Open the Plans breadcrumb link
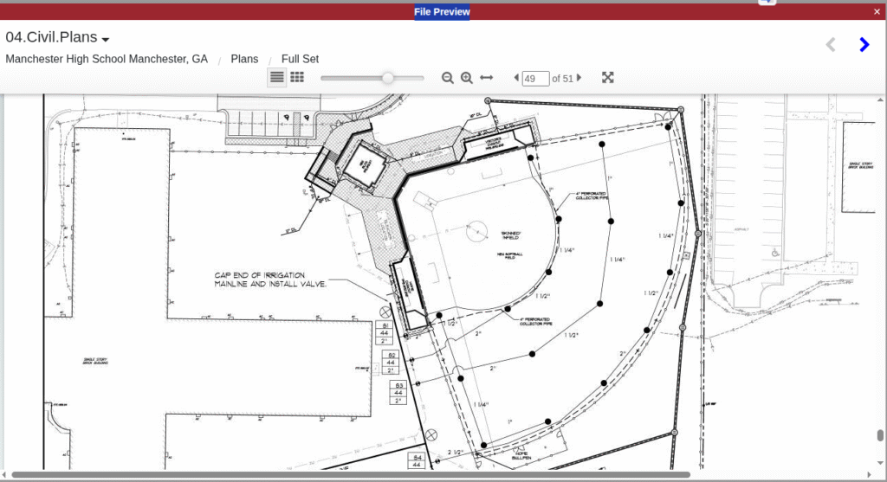The image size is (887, 482). [244, 59]
